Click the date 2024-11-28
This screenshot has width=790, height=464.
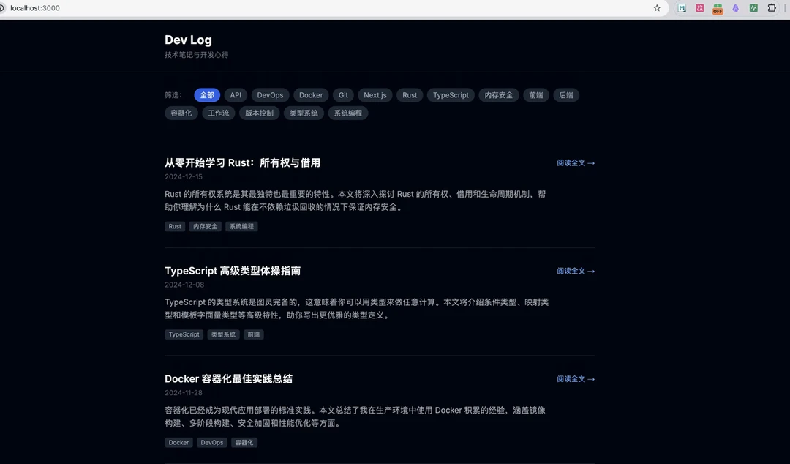184,393
